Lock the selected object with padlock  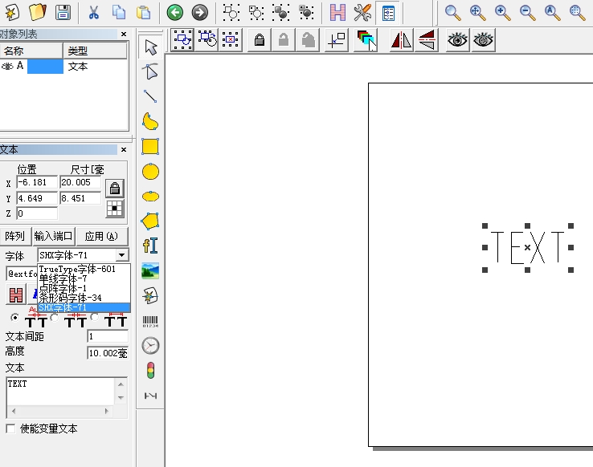pyautogui.click(x=260, y=39)
